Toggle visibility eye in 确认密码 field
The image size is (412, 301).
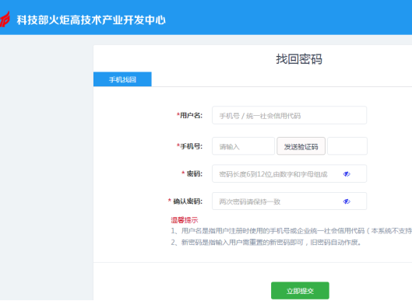(347, 201)
